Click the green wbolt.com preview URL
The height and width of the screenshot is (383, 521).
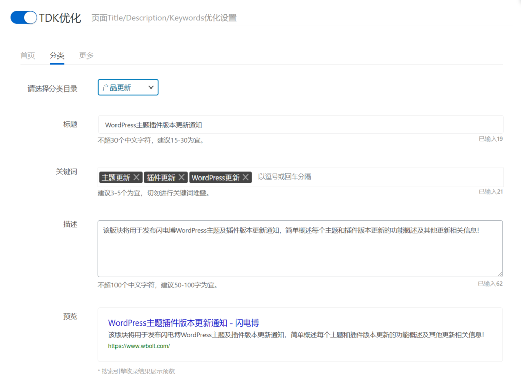click(x=139, y=346)
